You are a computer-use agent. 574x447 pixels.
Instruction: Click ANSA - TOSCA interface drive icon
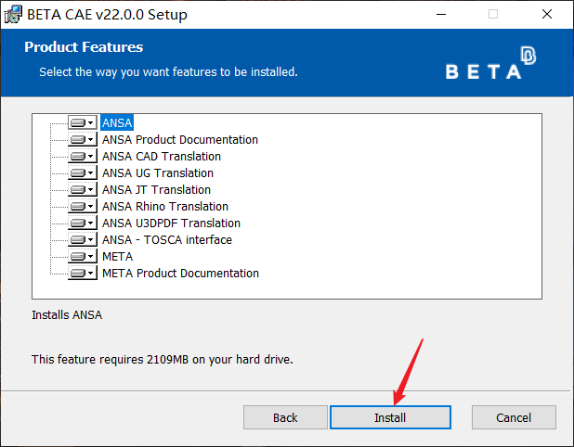point(82,240)
